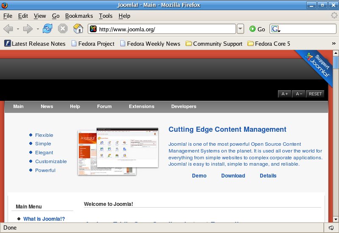Expand the Community Support bookmark folder
This screenshot has width=339, height=233.
214,44
